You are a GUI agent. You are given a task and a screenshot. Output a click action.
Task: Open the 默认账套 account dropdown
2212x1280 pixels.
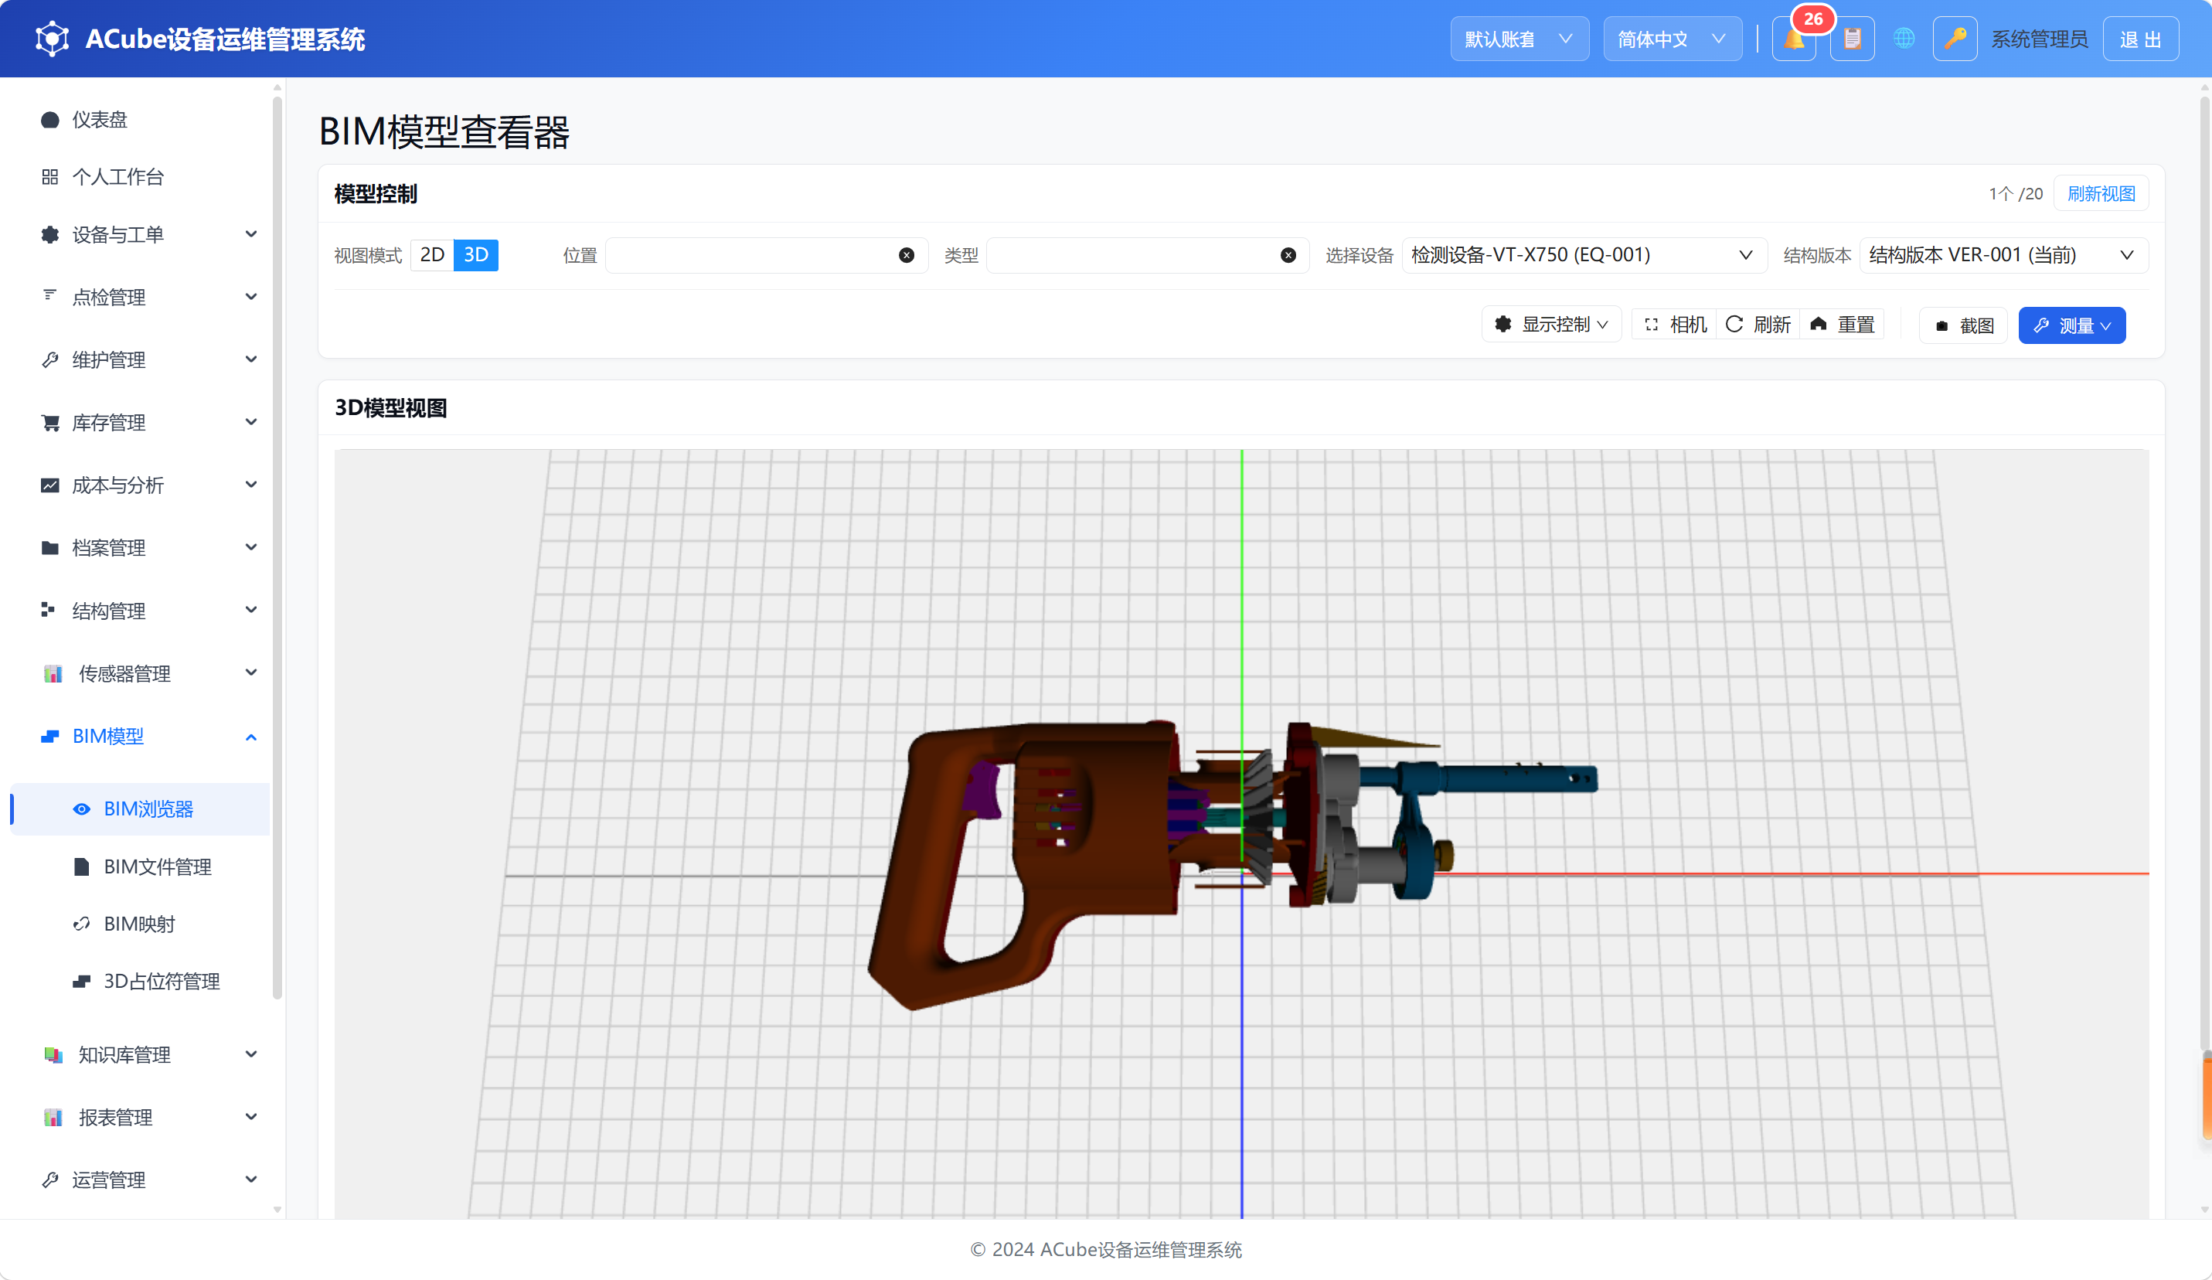1519,39
